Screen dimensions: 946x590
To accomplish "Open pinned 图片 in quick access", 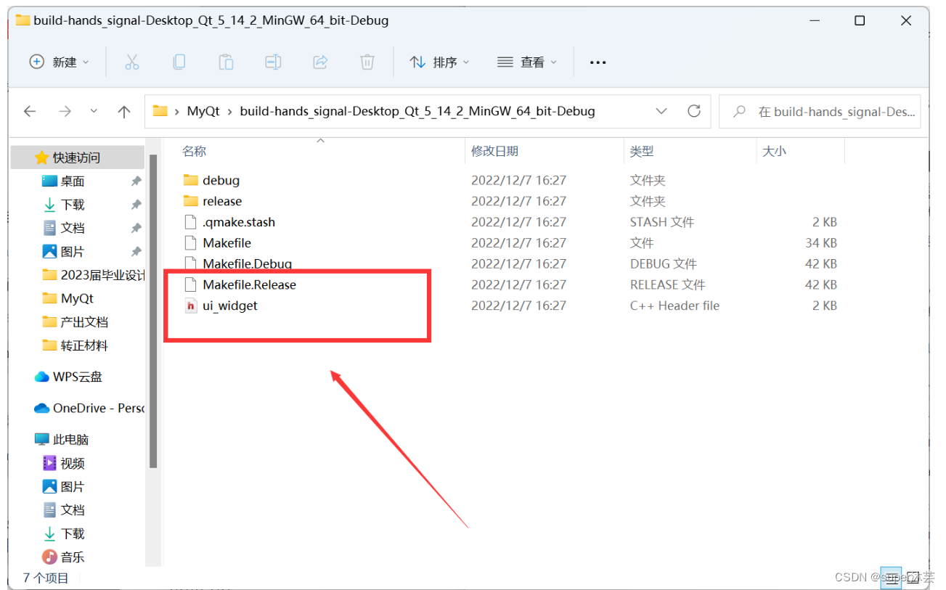I will pos(73,252).
